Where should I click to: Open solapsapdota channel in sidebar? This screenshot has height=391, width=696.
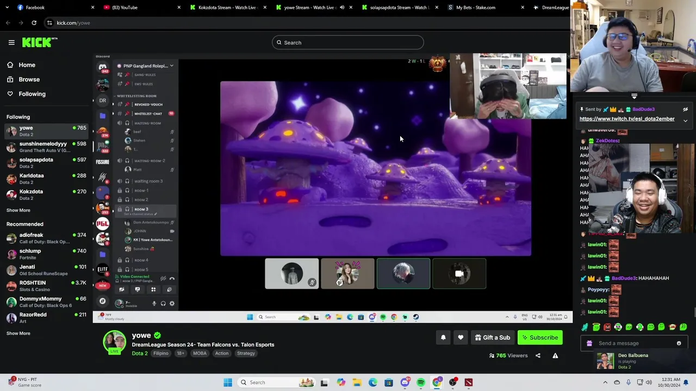[x=46, y=163]
